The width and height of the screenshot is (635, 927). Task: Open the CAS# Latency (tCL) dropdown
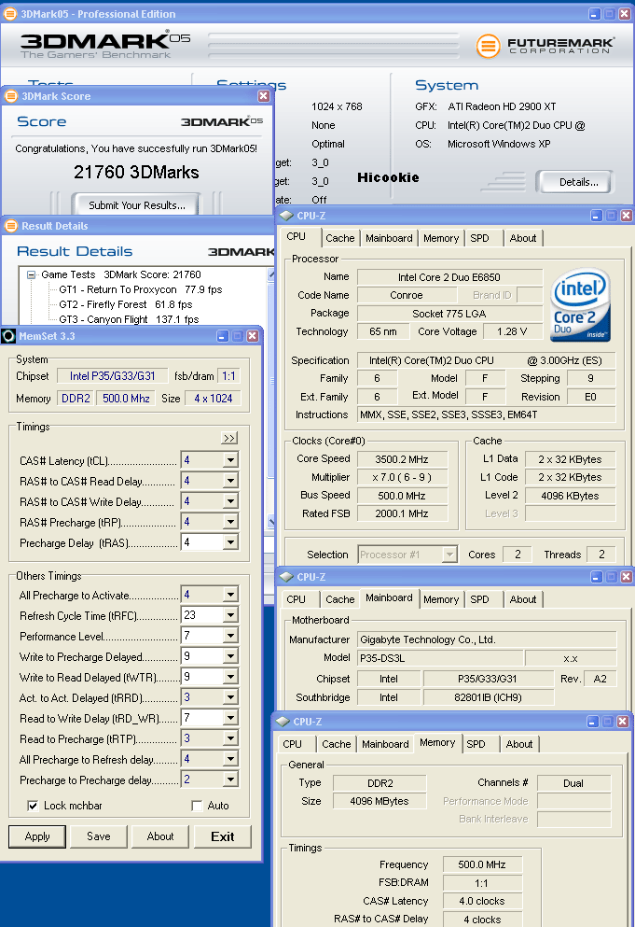coord(231,460)
